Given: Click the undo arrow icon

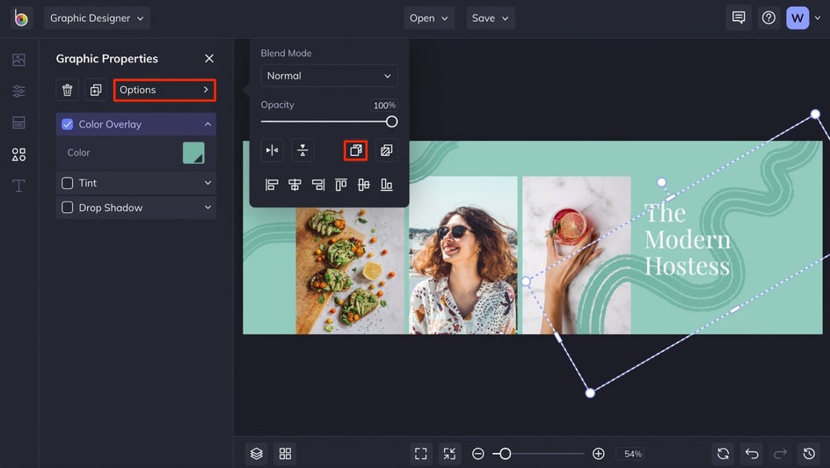Looking at the screenshot, I should tap(752, 454).
